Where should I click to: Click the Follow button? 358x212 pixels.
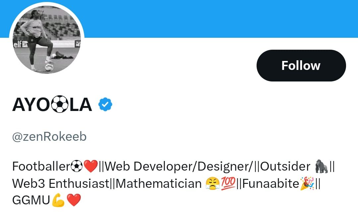click(x=301, y=66)
